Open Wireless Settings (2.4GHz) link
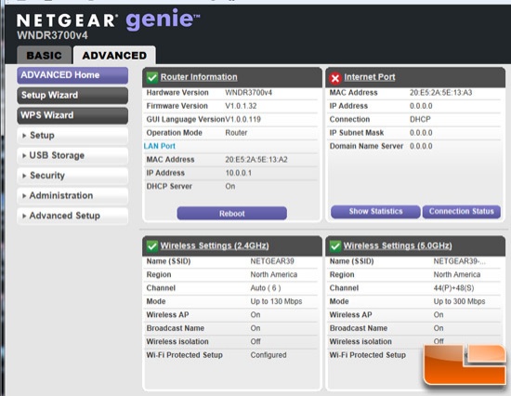This screenshot has height=396, width=511. coord(215,245)
